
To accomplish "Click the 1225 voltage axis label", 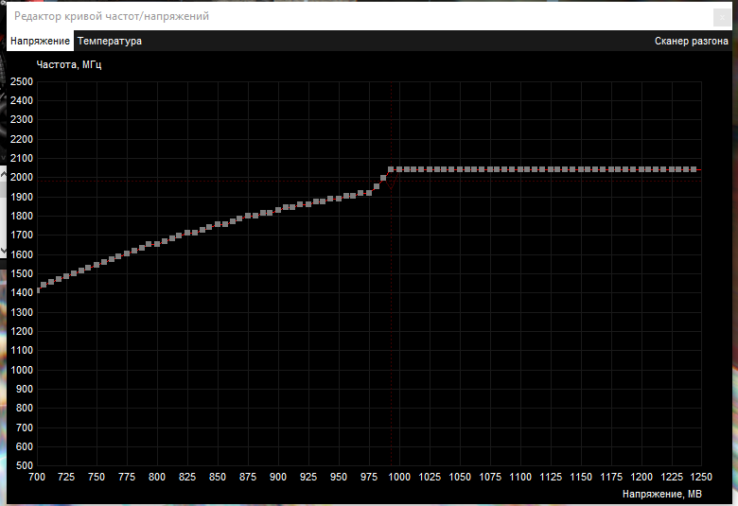I will tap(672, 477).
